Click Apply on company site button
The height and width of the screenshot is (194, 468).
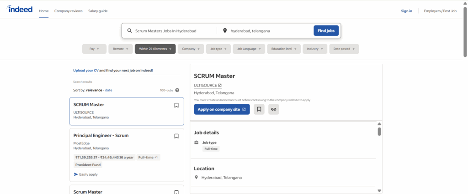222,109
